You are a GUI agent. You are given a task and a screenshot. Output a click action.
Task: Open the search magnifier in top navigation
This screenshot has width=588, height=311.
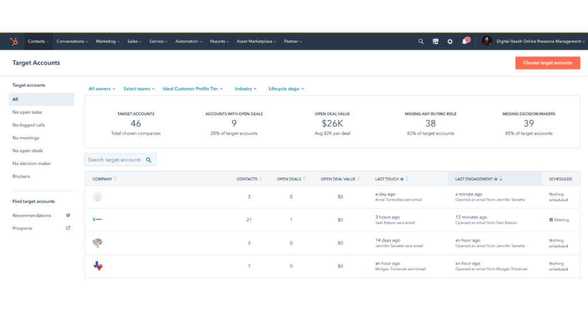click(421, 41)
